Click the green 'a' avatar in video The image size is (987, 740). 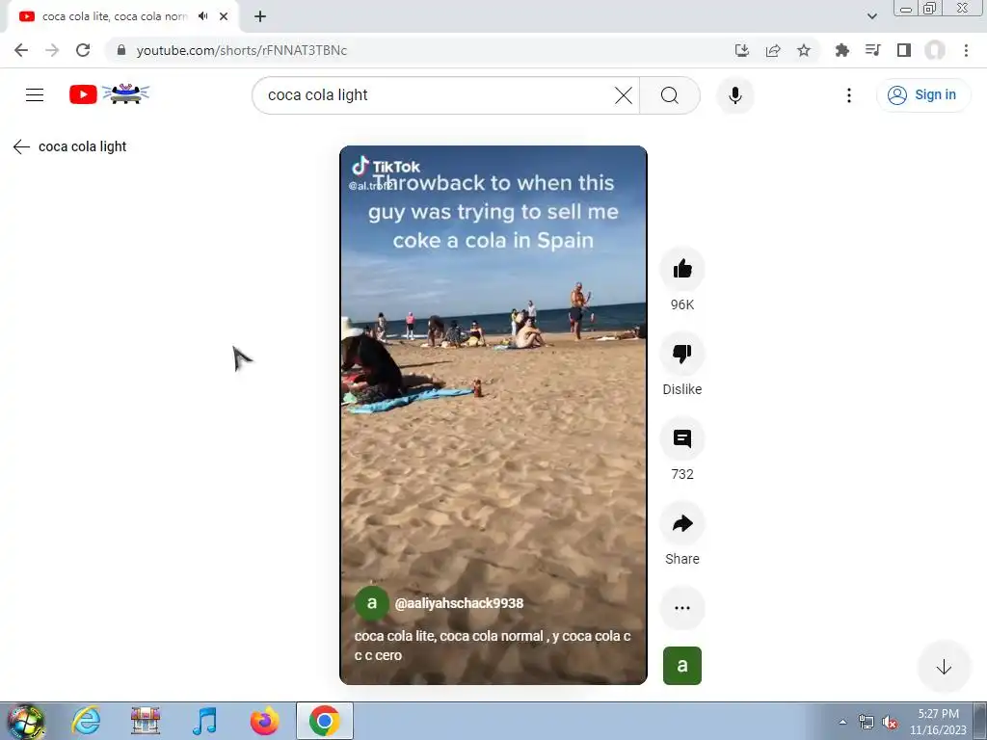point(371,603)
